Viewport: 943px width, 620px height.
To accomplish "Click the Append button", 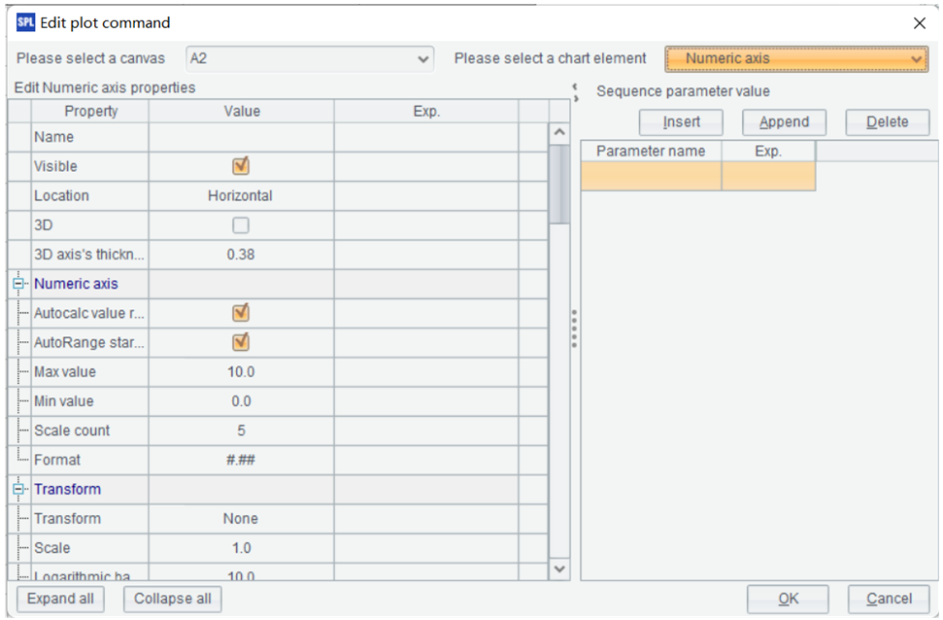I will pyautogui.click(x=784, y=122).
